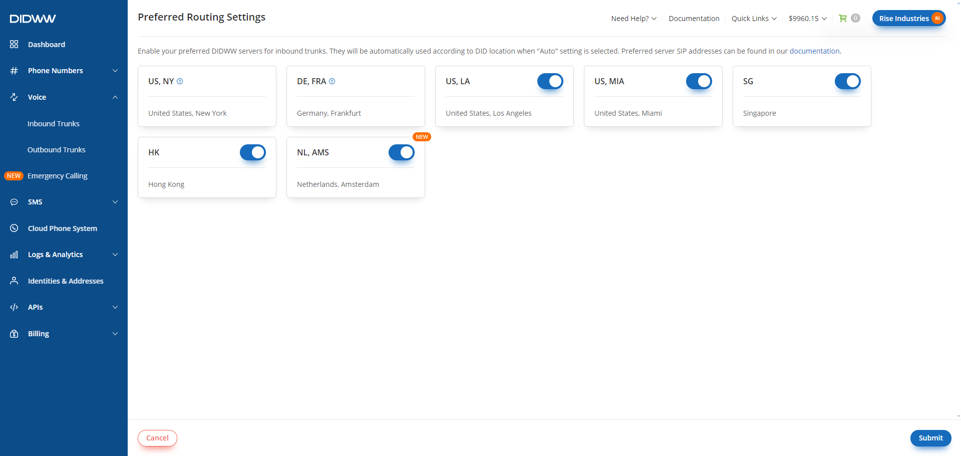
Task: Expand the APIs menu chevron
Action: tap(115, 307)
